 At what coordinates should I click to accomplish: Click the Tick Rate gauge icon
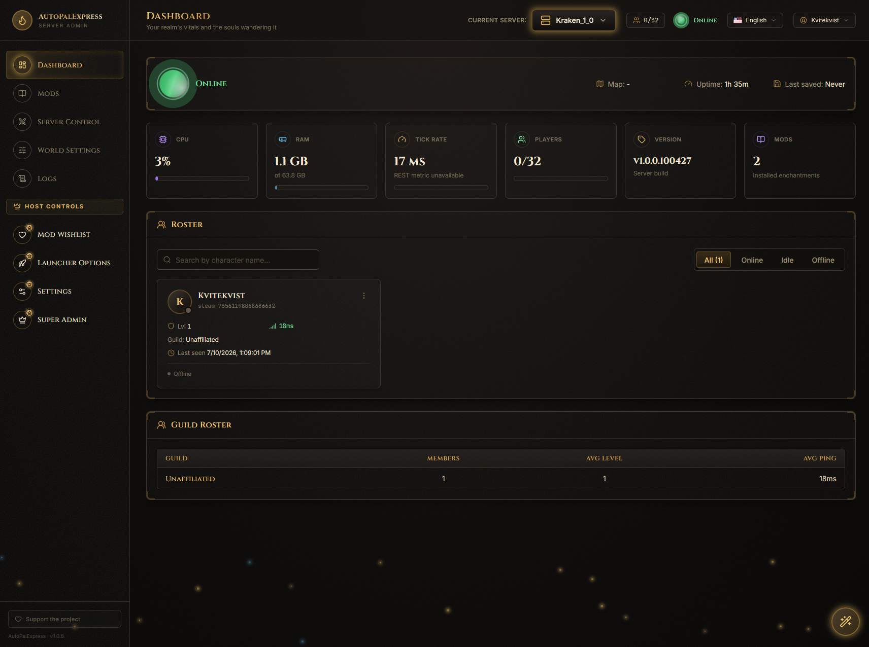(x=402, y=139)
